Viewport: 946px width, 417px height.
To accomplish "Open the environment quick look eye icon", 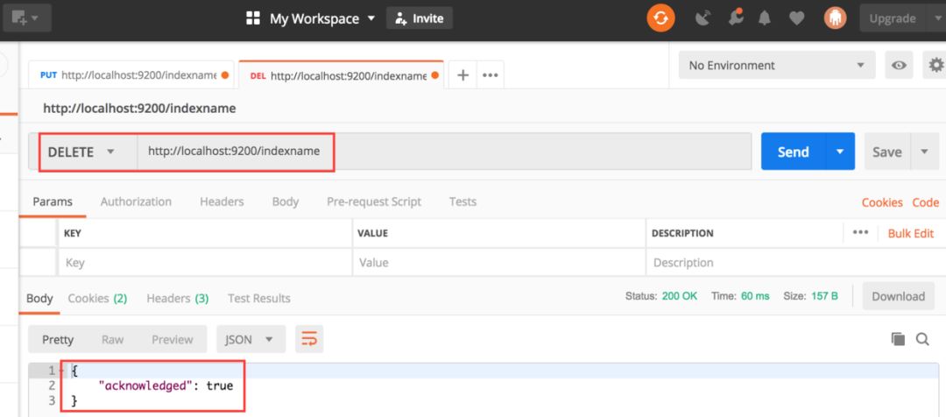I will tap(898, 65).
